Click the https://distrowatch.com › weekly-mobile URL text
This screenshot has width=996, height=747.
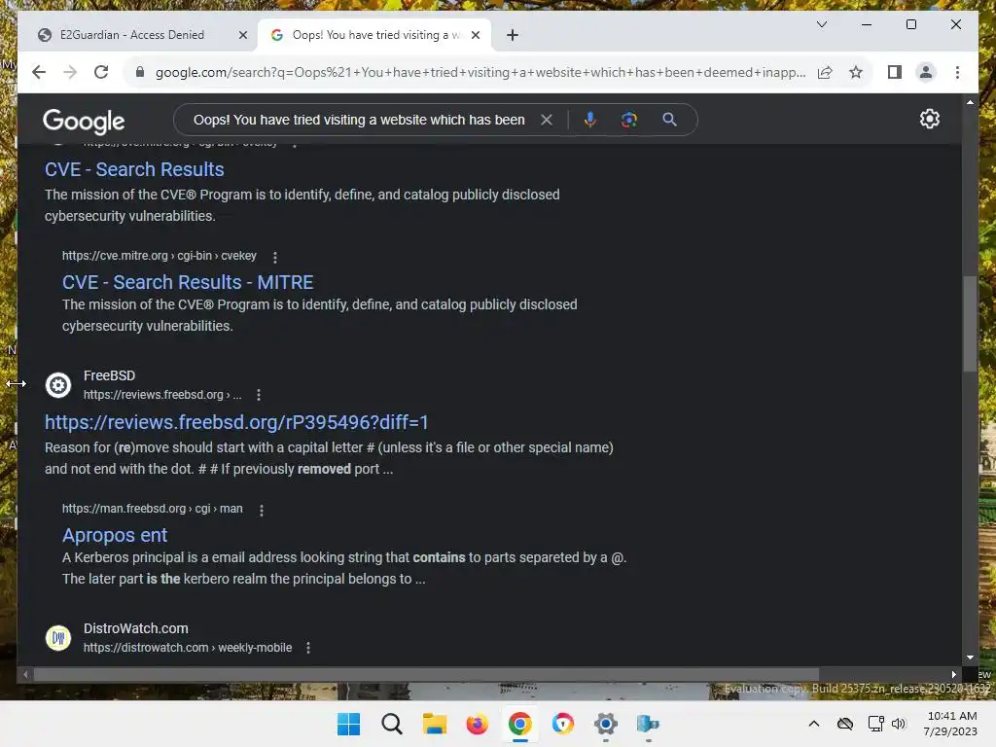188,648
